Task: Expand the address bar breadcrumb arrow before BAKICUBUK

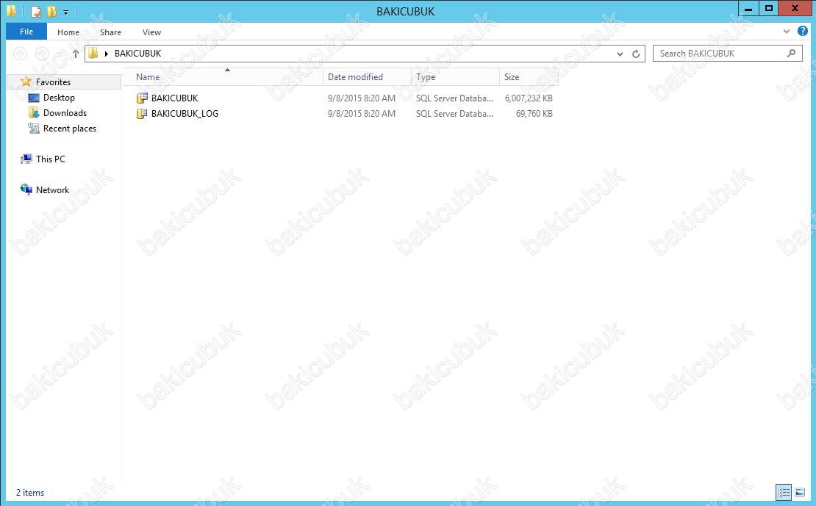Action: [106, 54]
